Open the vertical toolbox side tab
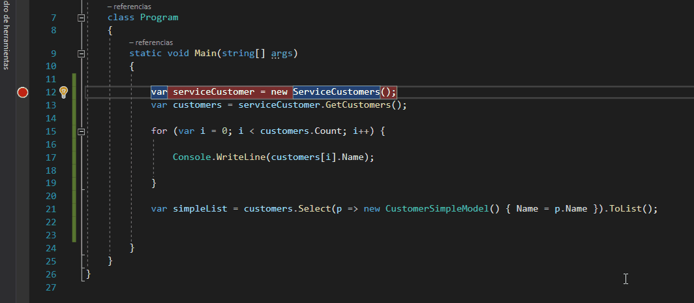Screen dimensions: 694x303 (7, 35)
